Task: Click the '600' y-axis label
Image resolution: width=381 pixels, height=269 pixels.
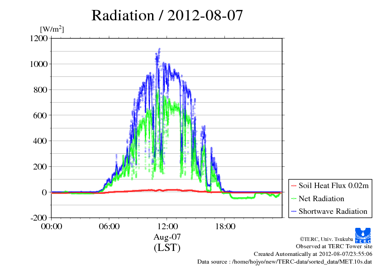Action: [40, 115]
